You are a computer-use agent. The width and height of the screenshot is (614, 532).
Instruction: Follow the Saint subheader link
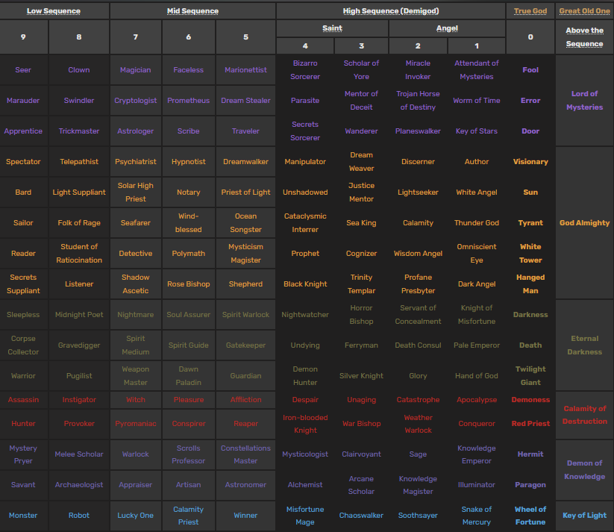(332, 28)
